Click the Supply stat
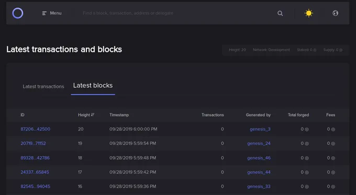Viewport: 356px width, 195px height. pyautogui.click(x=333, y=50)
